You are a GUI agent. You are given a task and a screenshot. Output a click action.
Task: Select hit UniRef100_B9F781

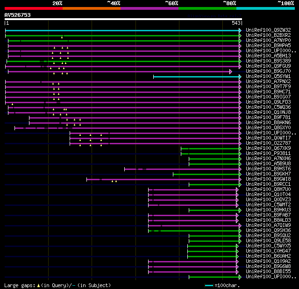(x=268, y=118)
